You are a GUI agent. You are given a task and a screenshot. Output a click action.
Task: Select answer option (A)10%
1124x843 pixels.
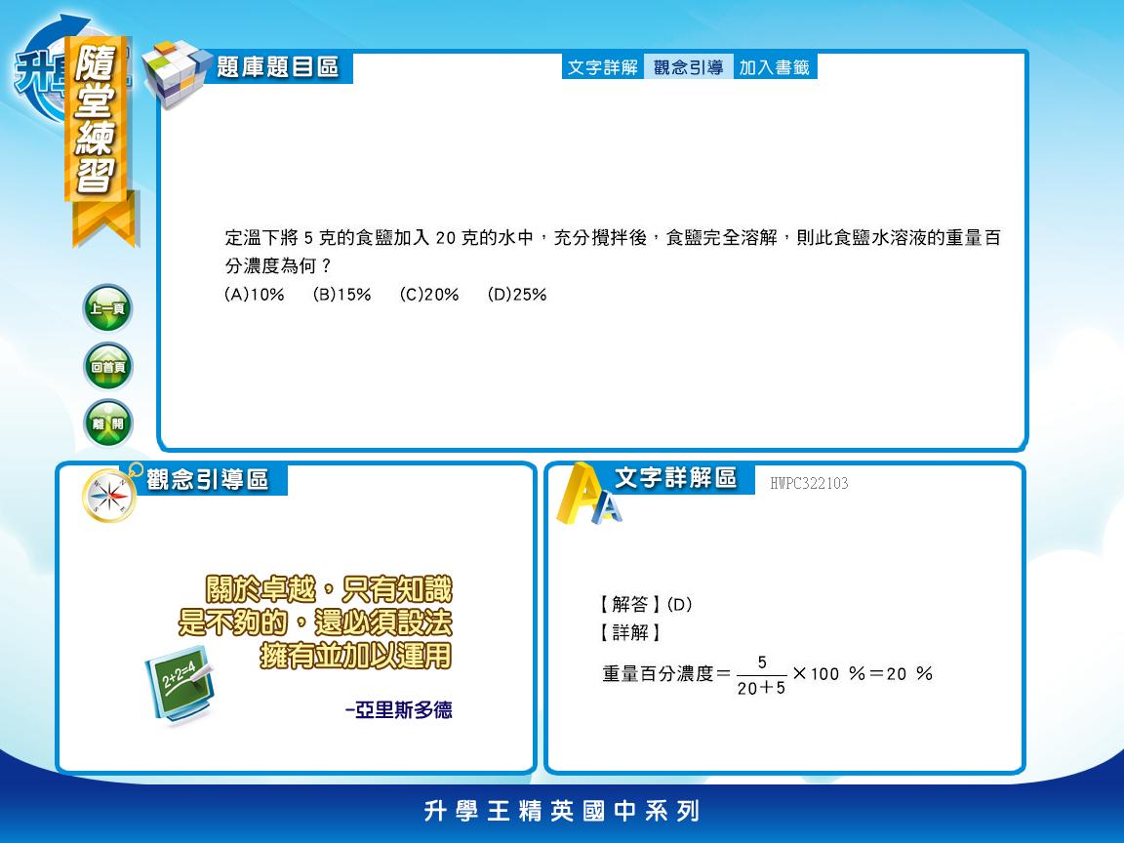[255, 295]
